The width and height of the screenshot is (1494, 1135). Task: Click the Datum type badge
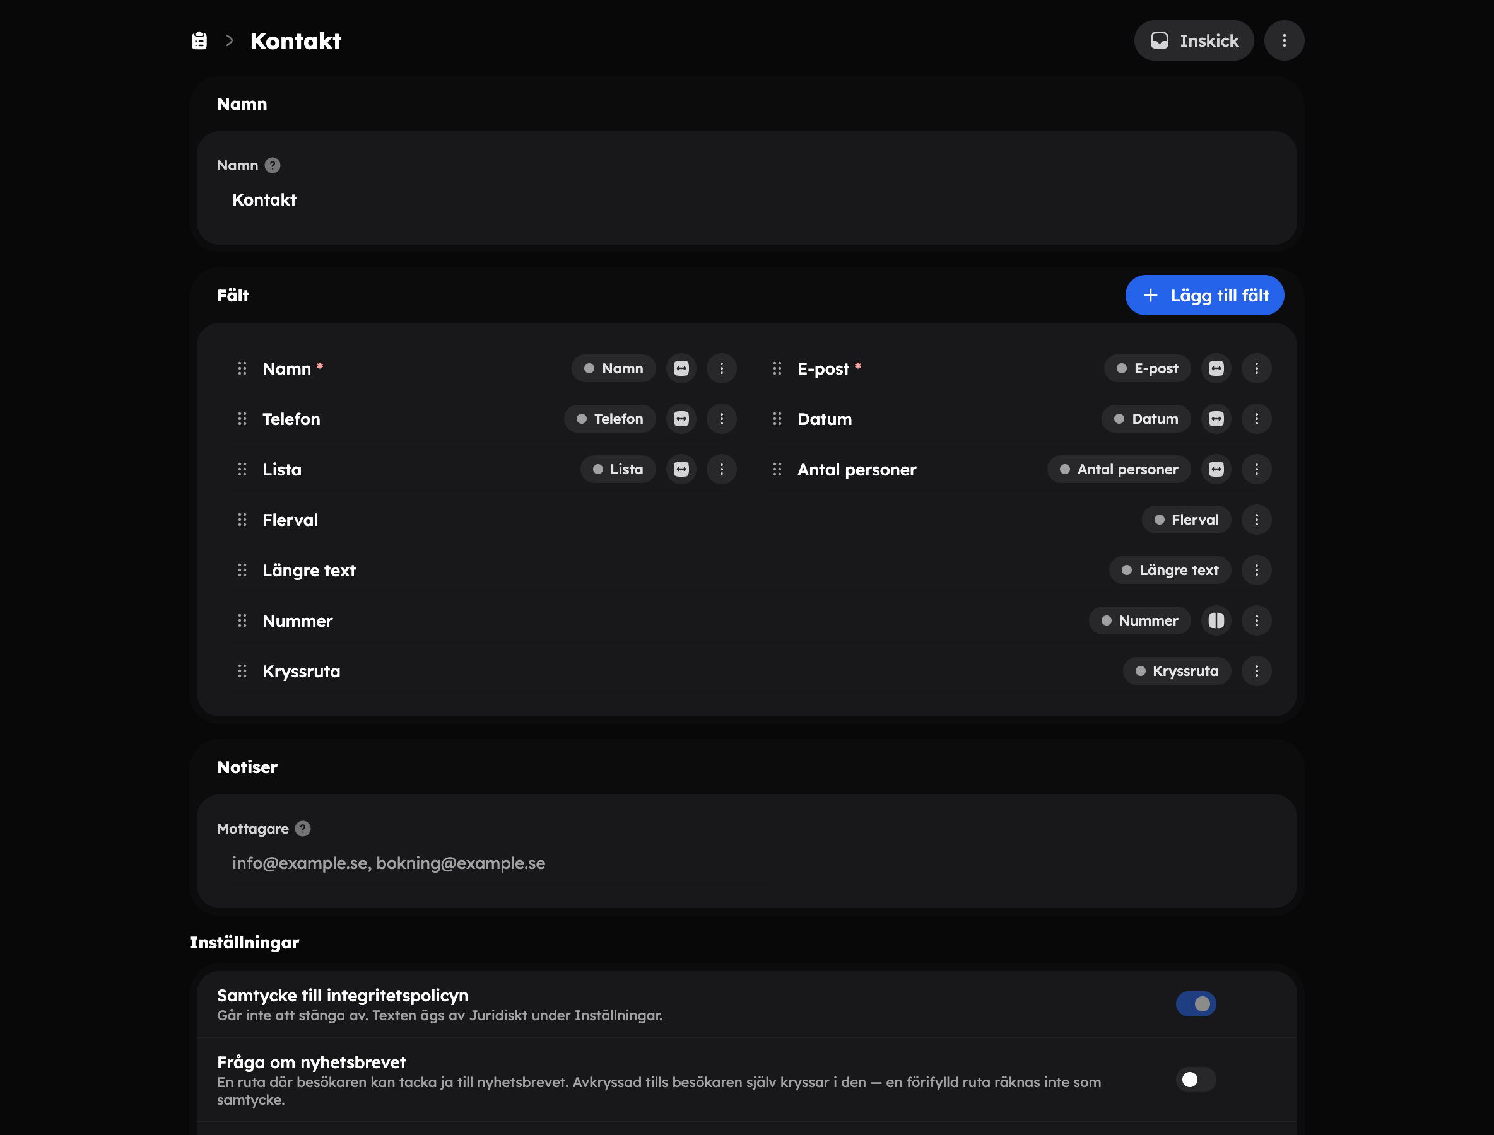tap(1146, 419)
